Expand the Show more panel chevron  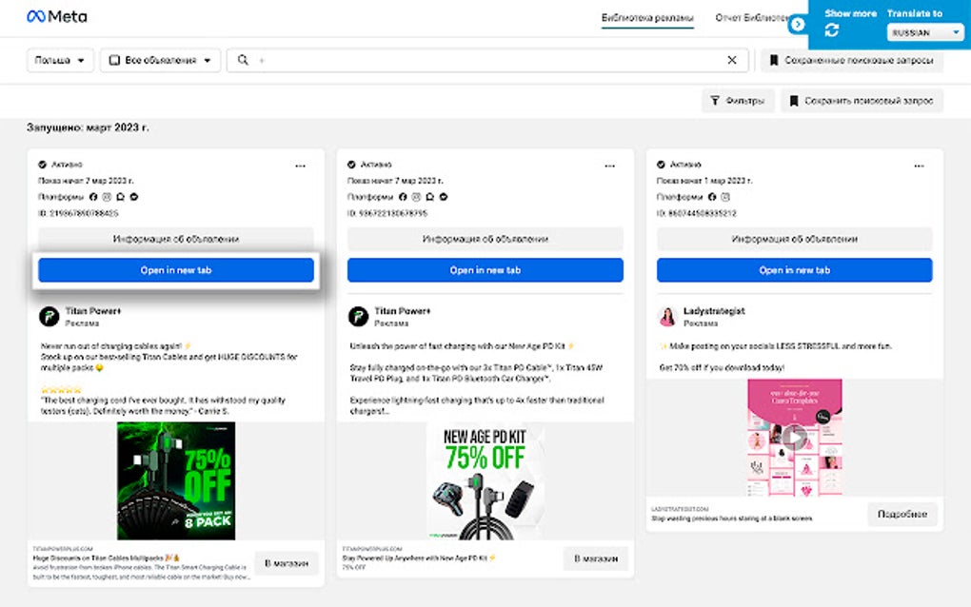click(798, 23)
